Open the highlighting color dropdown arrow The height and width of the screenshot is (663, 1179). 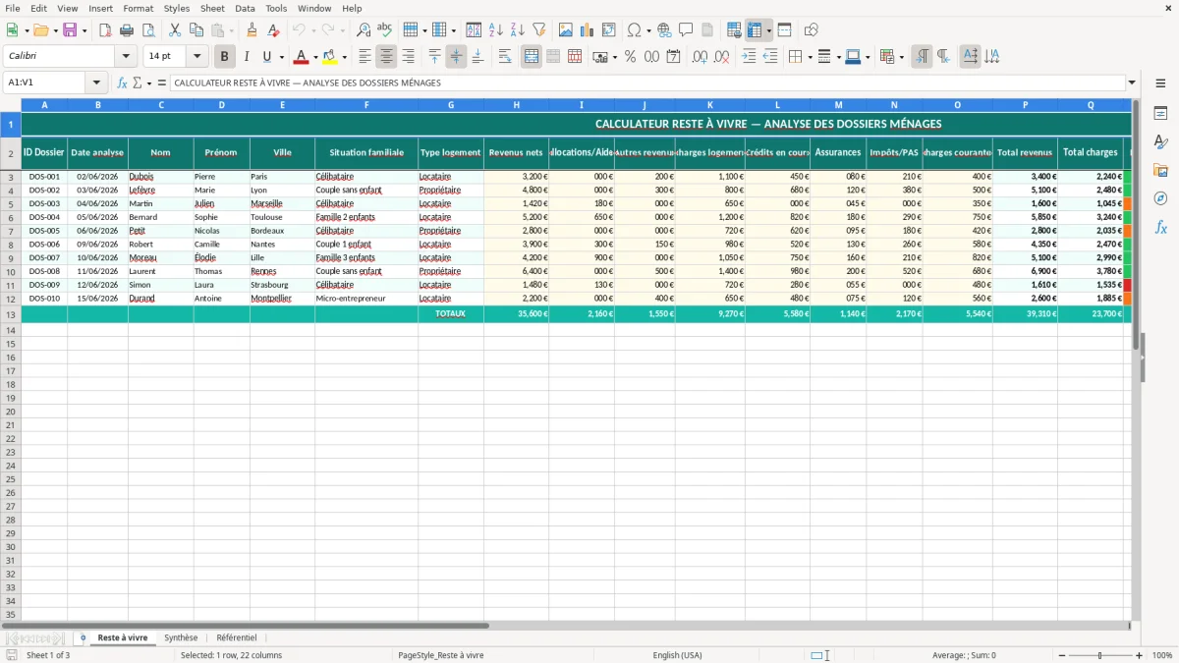pyautogui.click(x=344, y=57)
